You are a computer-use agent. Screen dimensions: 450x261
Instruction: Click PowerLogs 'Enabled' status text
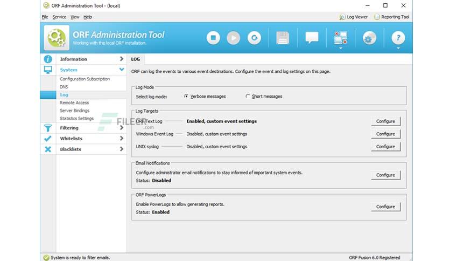tap(161, 212)
